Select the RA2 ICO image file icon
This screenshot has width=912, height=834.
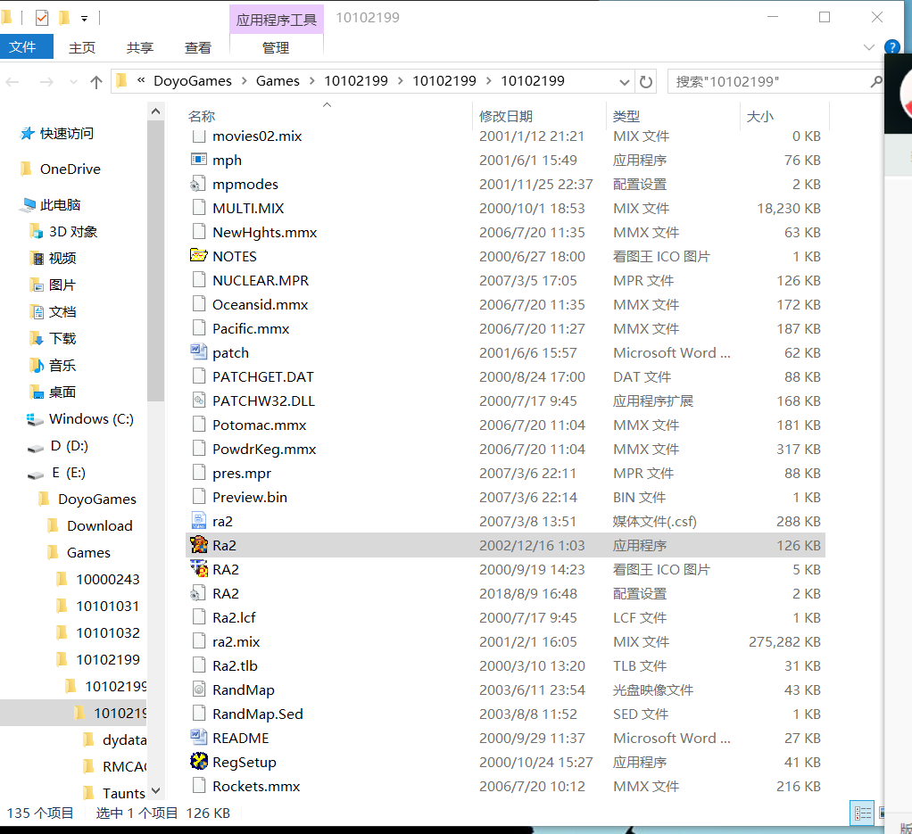(199, 570)
